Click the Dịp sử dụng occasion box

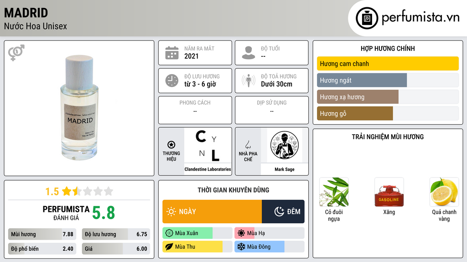(x=272, y=110)
